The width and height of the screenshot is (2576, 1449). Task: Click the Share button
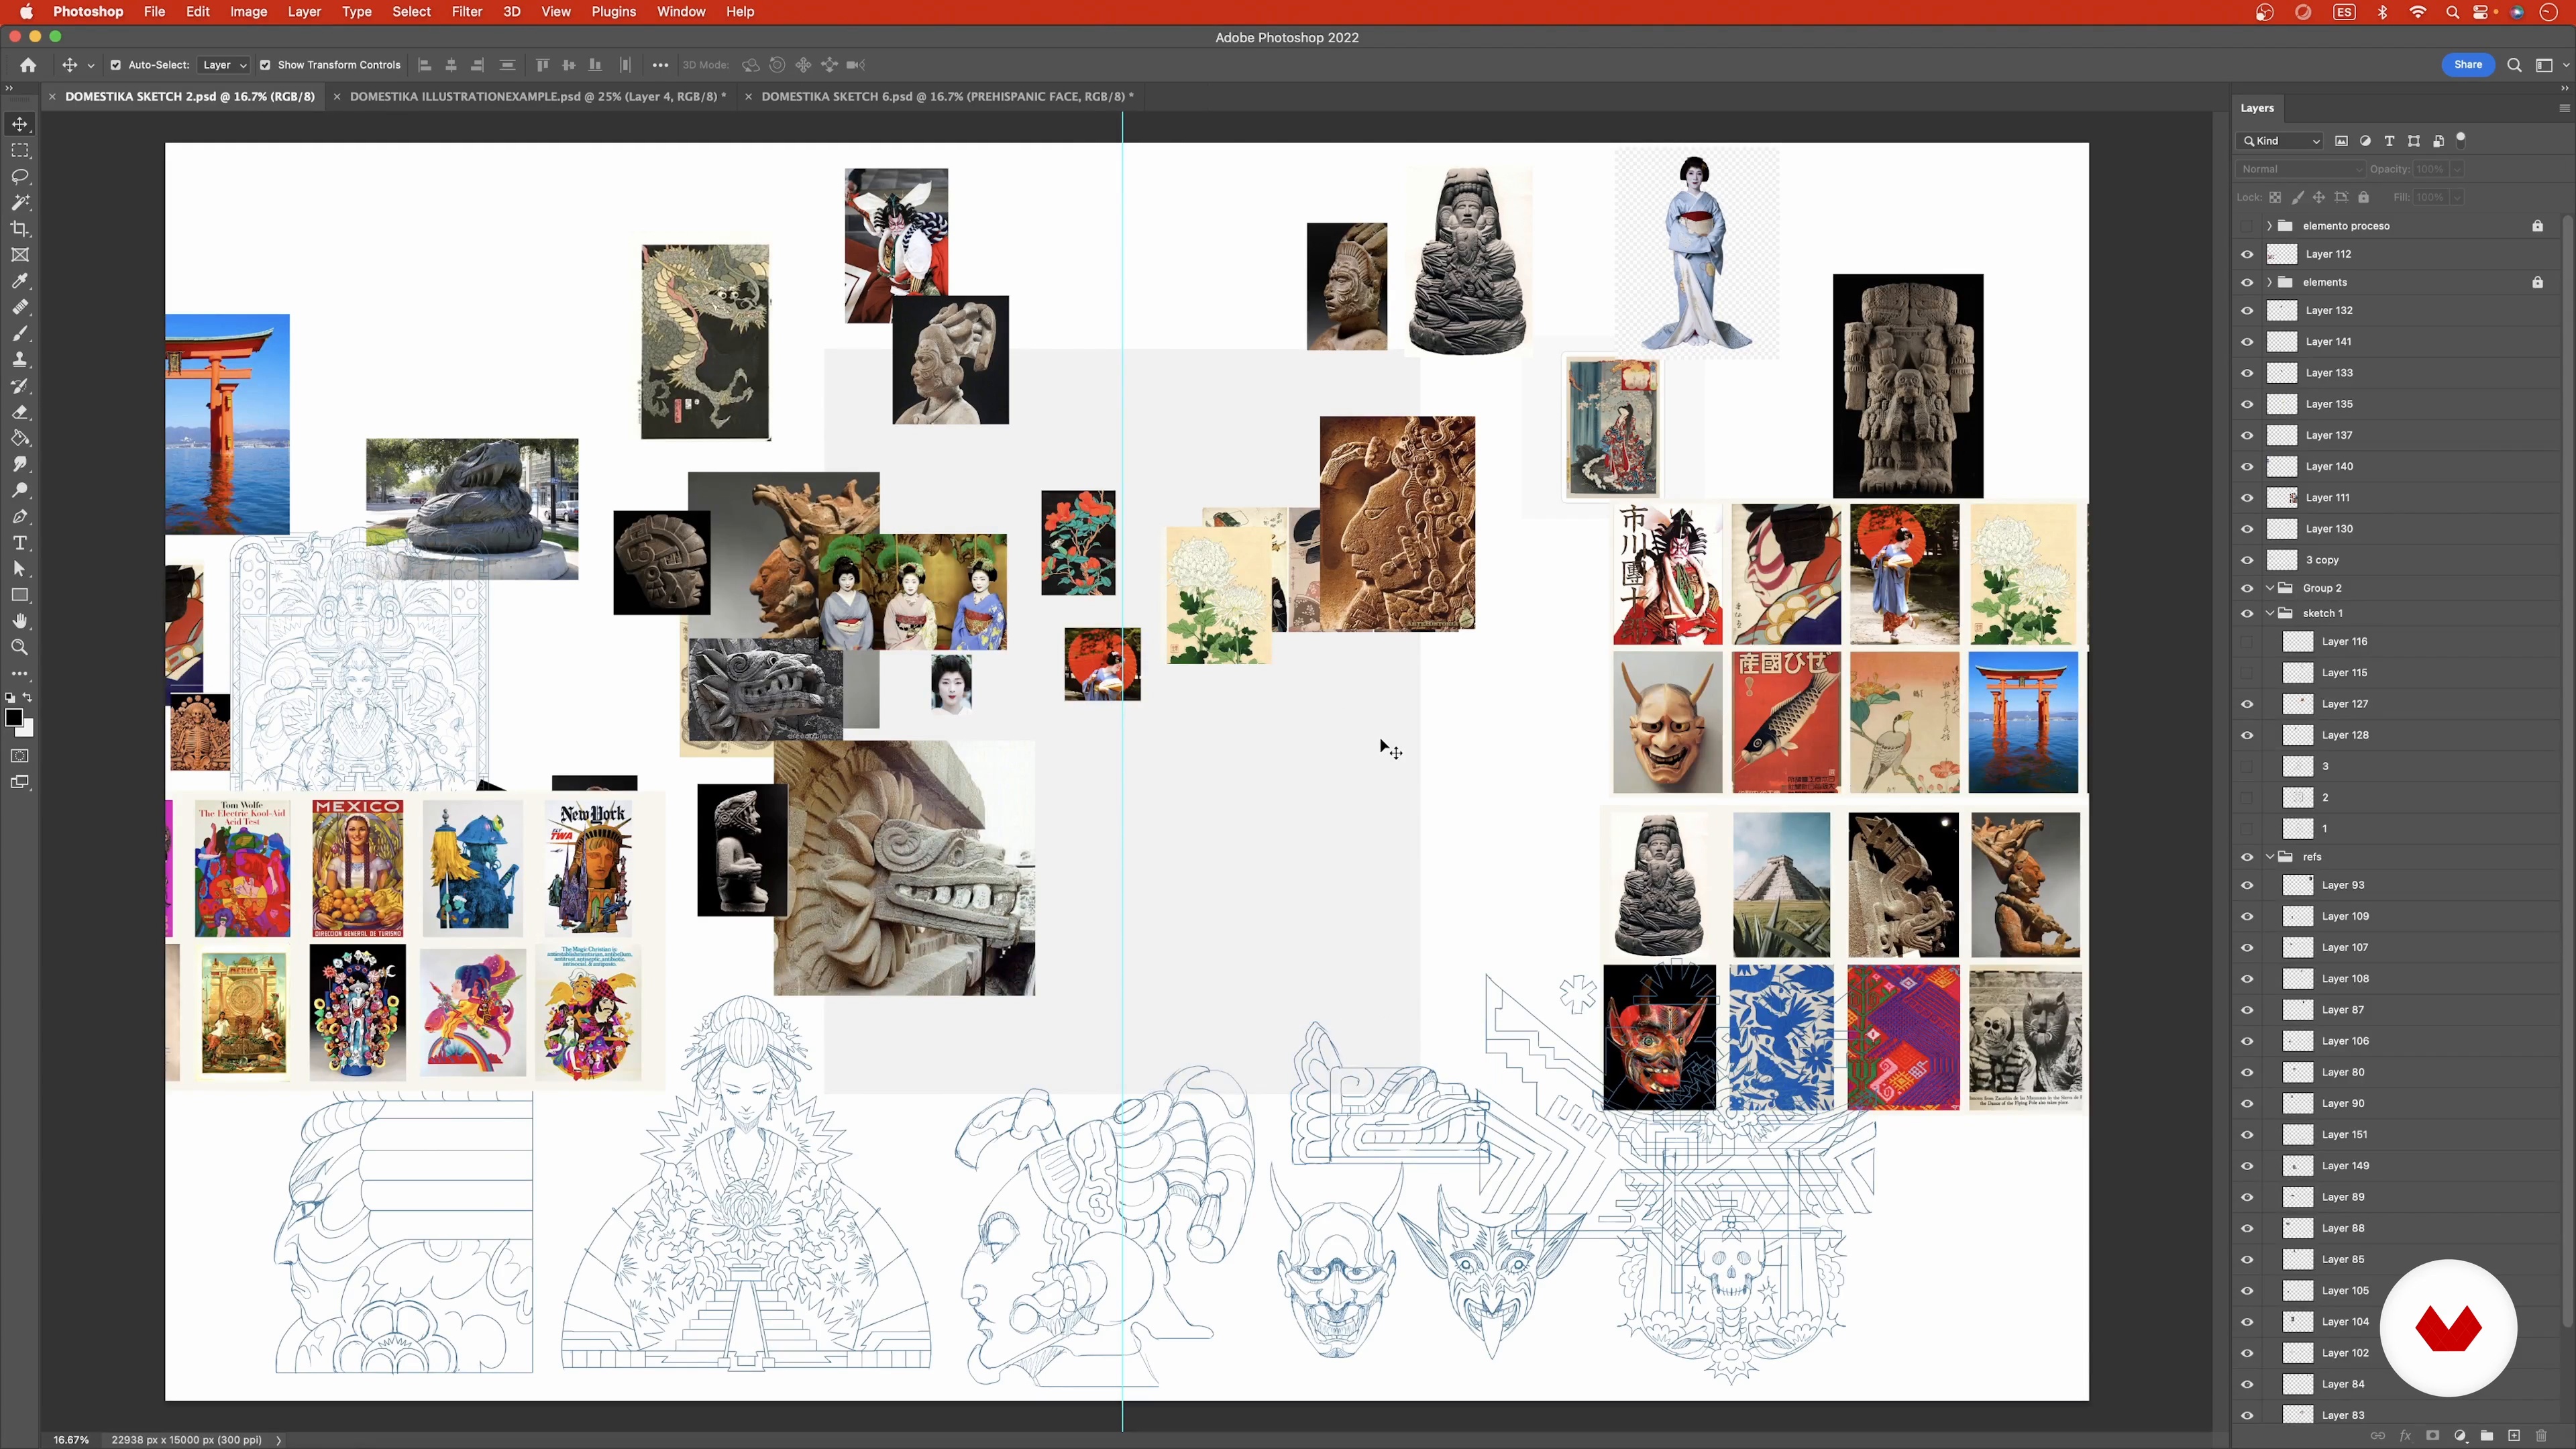[2467, 65]
